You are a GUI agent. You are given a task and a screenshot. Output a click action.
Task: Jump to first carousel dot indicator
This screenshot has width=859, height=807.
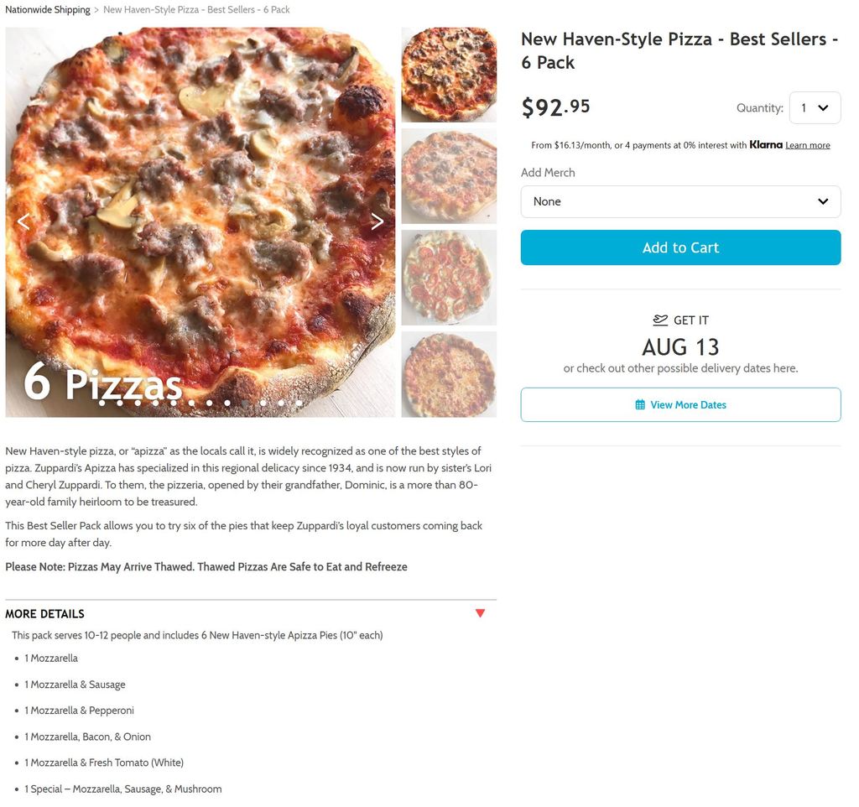pyautogui.click(x=102, y=403)
